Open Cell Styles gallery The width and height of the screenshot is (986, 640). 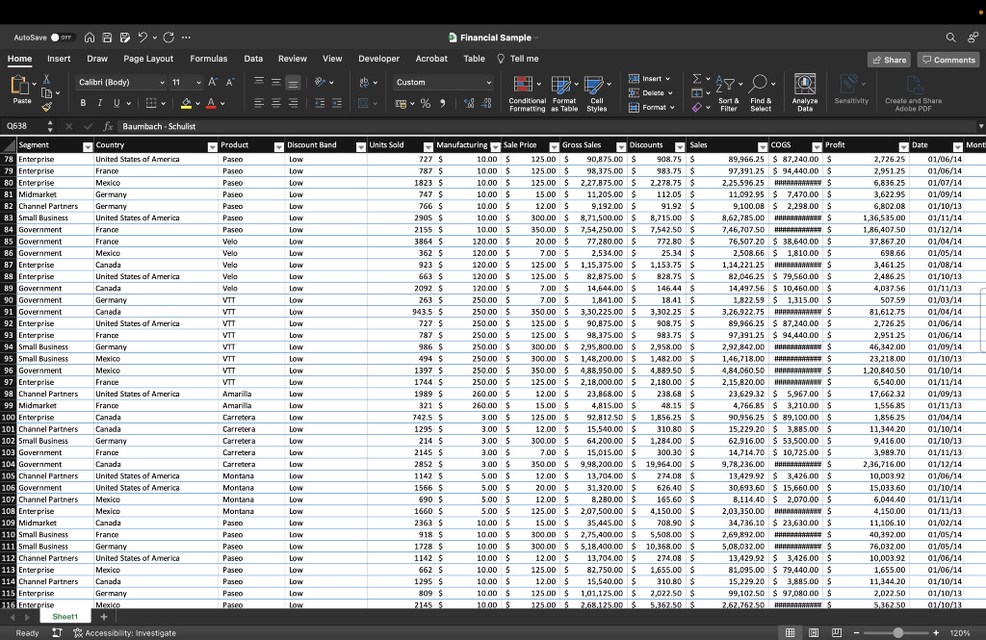pos(597,93)
